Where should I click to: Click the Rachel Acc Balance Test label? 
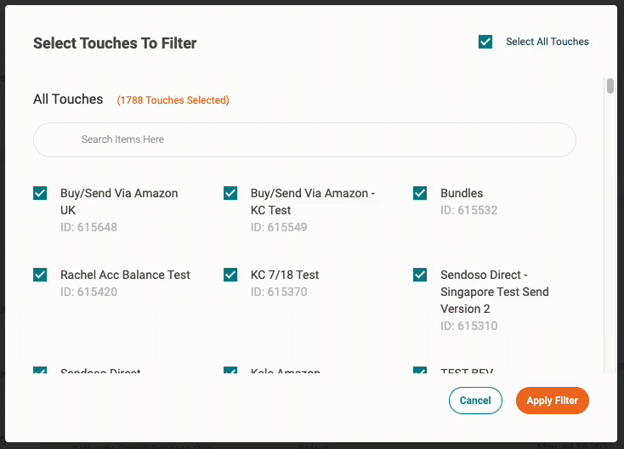coord(125,275)
